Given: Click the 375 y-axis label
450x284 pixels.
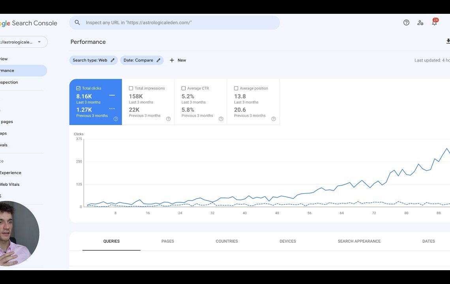Looking at the screenshot, I should [79, 139].
